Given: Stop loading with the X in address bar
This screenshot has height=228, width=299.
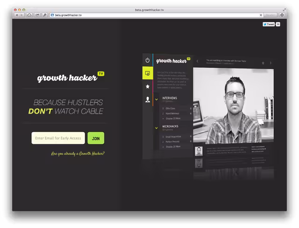Looking at the screenshot, I should pyautogui.click(x=261, y=15).
